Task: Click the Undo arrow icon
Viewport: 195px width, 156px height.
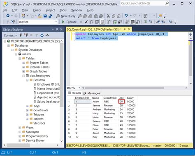Action: (126, 16)
